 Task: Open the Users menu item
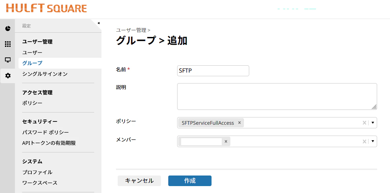[x=32, y=53]
